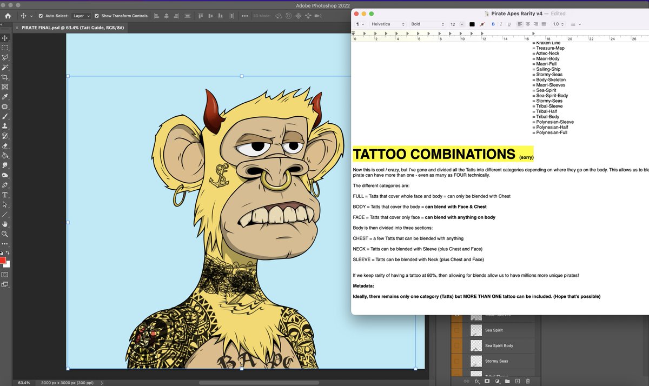Image resolution: width=649 pixels, height=386 pixels.
Task: Toggle Quick Mask mode in toolbar
Action: (5, 274)
